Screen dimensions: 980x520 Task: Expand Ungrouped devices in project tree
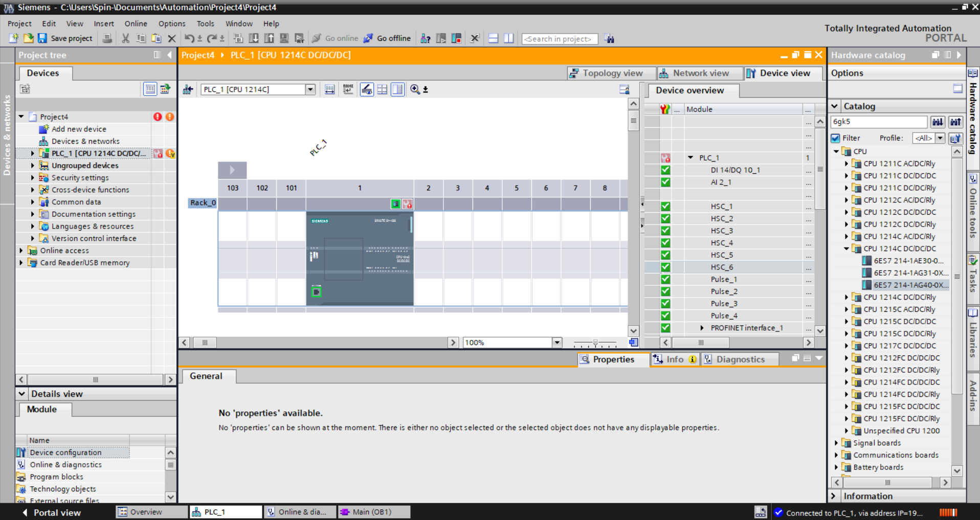pyautogui.click(x=33, y=166)
